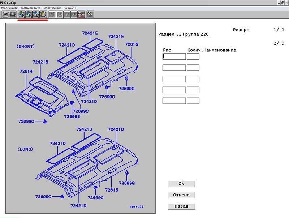Image resolution: width=289 pixels, height=218 pixels.
Task: Click the (LONG) diagram label
Action: pos(25,149)
